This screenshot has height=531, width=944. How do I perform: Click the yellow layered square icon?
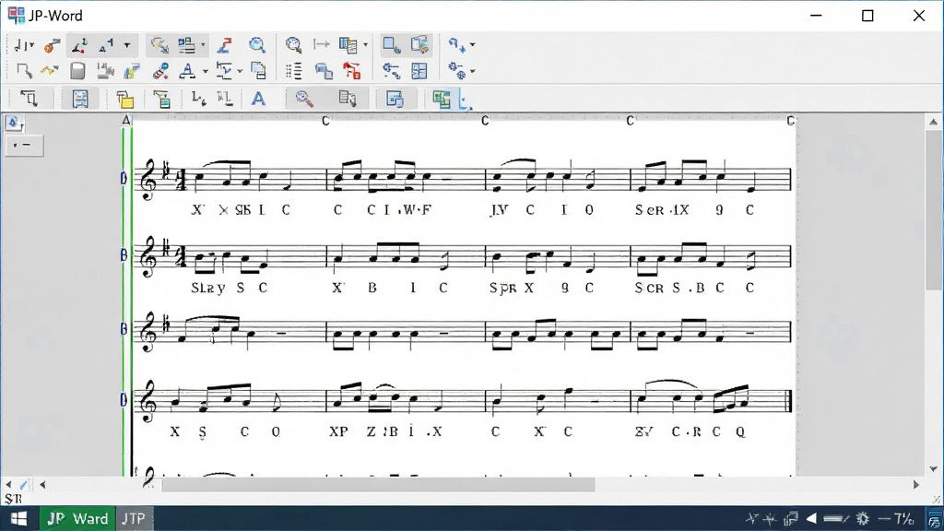(x=124, y=99)
